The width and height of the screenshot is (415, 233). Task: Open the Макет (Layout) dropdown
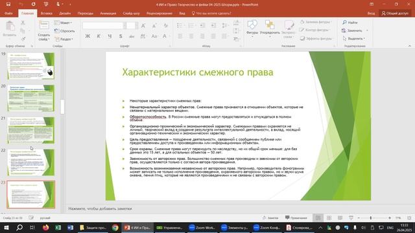64,23
